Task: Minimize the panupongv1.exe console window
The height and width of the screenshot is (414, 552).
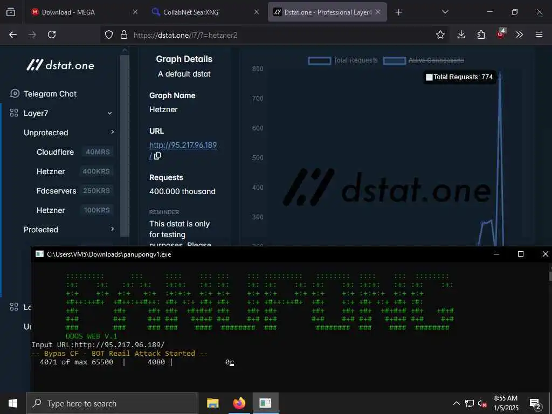Action: (496, 254)
